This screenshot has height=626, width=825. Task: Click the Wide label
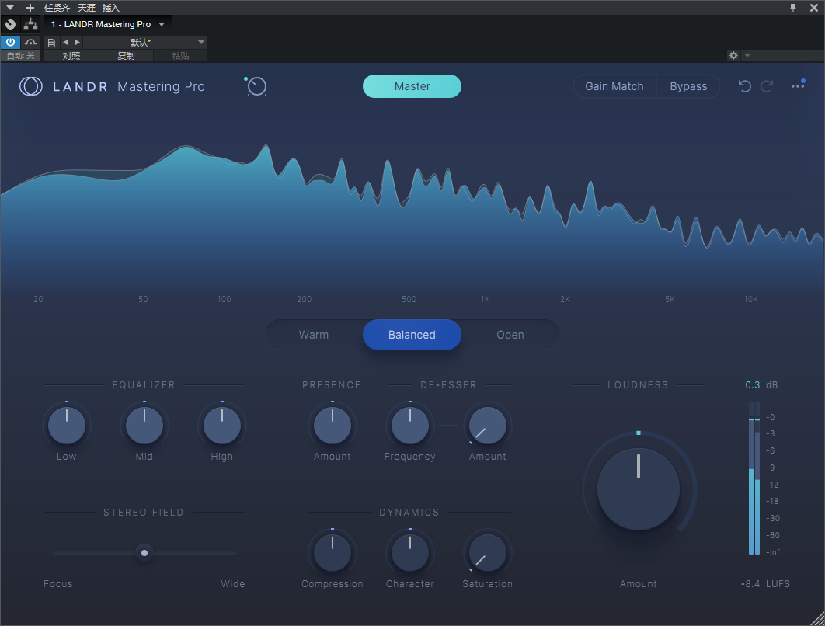point(233,584)
